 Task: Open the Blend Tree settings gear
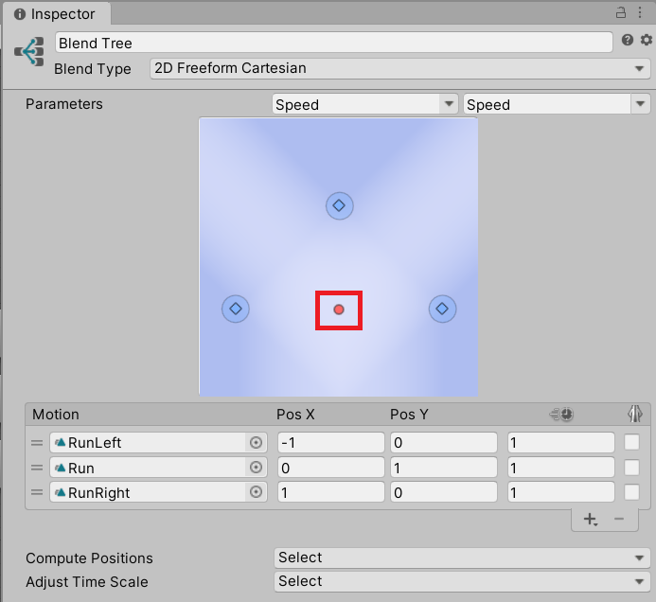point(646,41)
